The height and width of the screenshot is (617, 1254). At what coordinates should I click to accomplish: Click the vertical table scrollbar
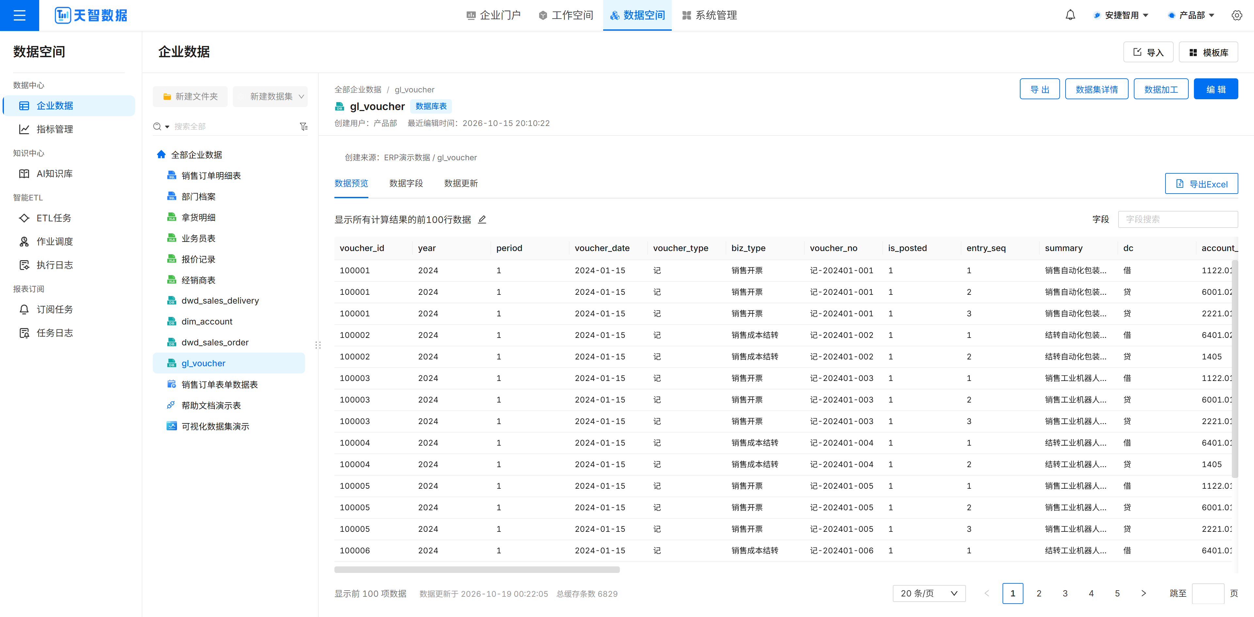1234,368
